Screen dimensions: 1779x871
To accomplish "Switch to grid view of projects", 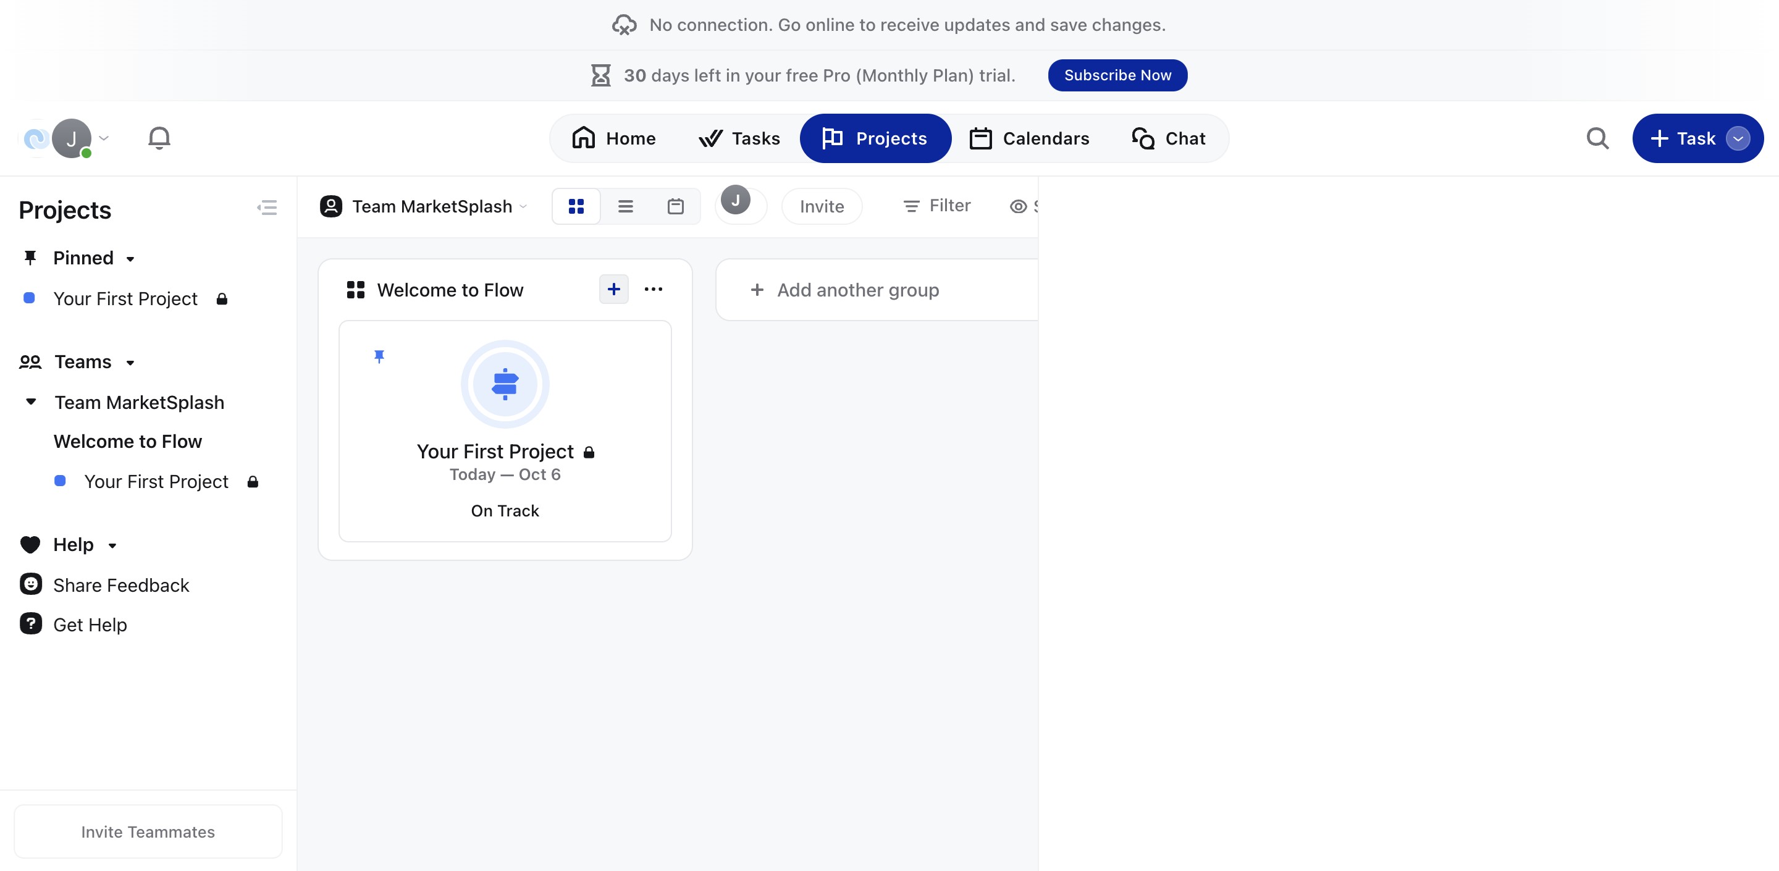I will [x=576, y=206].
